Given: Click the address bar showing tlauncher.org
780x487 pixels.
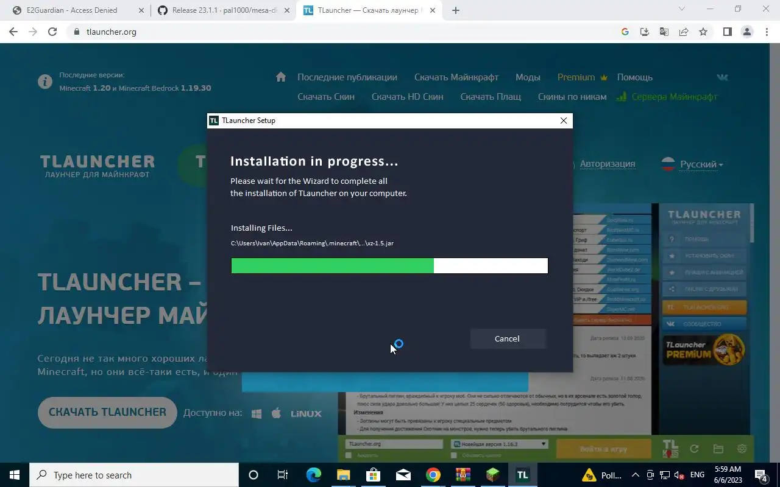Looking at the screenshot, I should pos(341,32).
